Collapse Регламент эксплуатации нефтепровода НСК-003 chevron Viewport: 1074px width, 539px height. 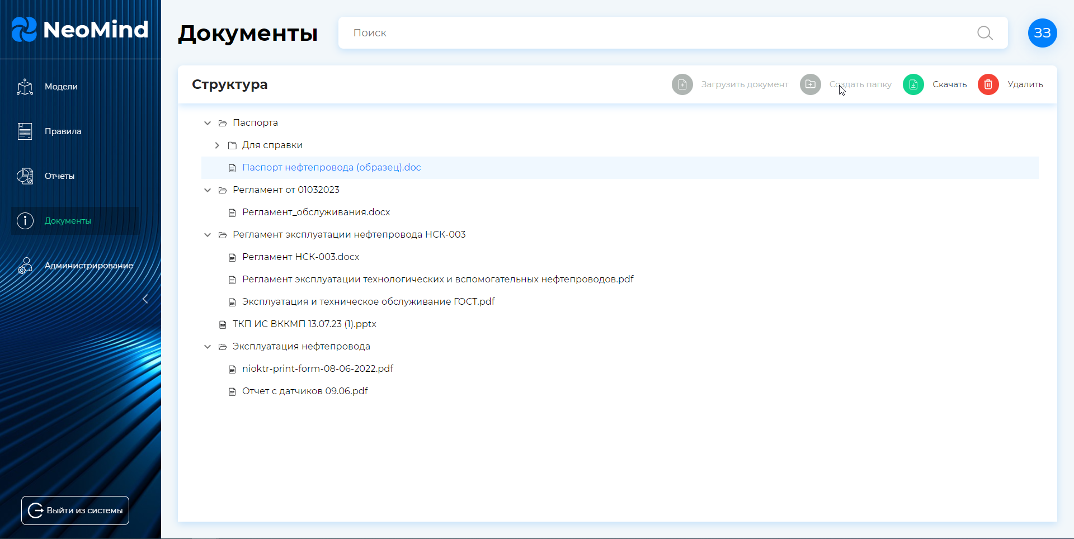coord(208,235)
